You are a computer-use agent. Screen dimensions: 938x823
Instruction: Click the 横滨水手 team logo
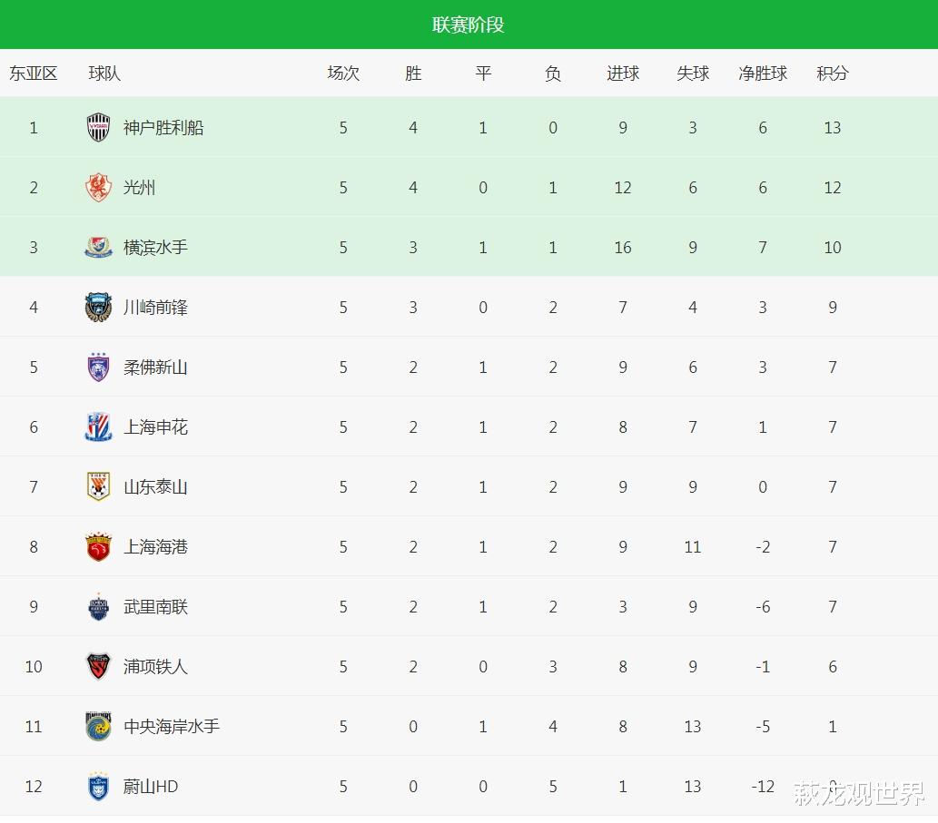click(x=98, y=247)
